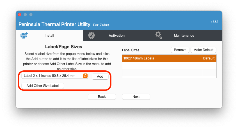Select the 100x148mm Labels row
Image resolution: width=238 pixels, height=129 pixels.
click(x=169, y=58)
